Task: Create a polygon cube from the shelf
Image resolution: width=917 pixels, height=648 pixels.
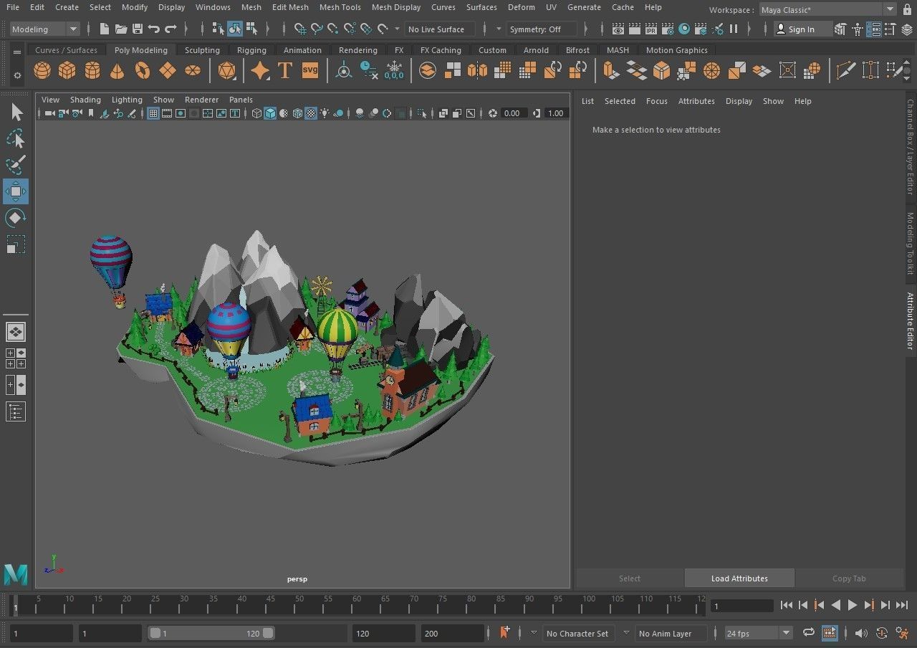Action: point(67,70)
